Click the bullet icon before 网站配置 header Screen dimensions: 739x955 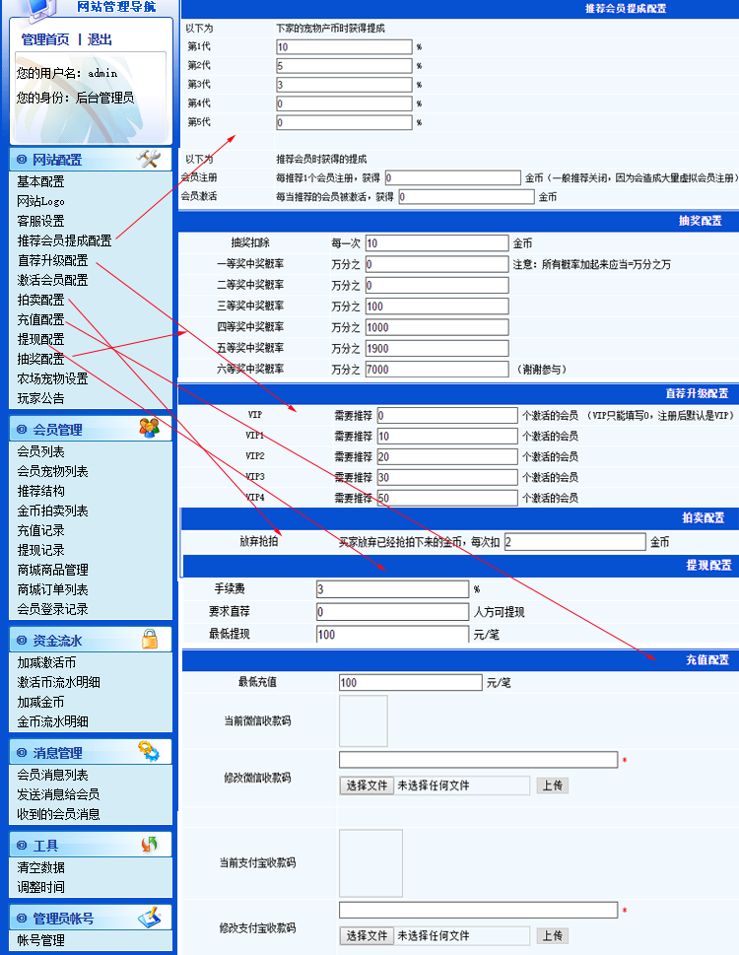click(x=22, y=160)
